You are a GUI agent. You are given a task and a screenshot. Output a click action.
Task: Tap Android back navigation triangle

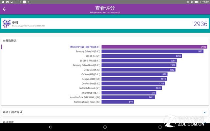pyautogui.click(x=50, y=127)
